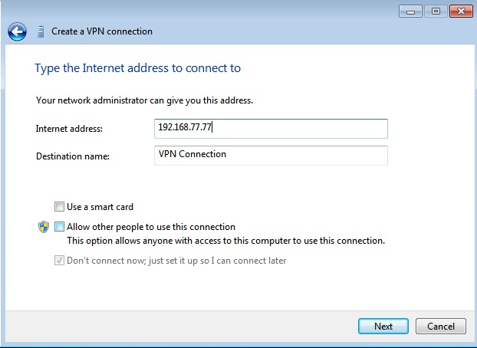Click the "Create a VPN connection" title text

click(102, 31)
